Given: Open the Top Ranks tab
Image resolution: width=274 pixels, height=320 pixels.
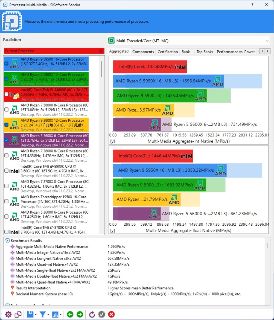Looking at the screenshot, I should click(x=205, y=52).
